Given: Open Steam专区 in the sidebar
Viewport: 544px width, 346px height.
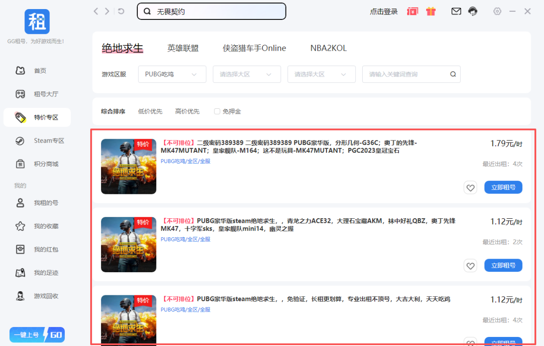Looking at the screenshot, I should click(37, 140).
